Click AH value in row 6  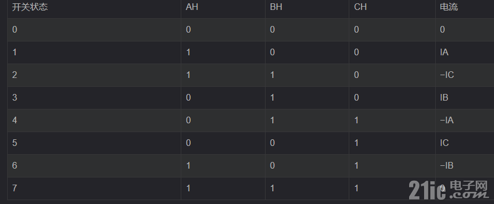click(188, 165)
